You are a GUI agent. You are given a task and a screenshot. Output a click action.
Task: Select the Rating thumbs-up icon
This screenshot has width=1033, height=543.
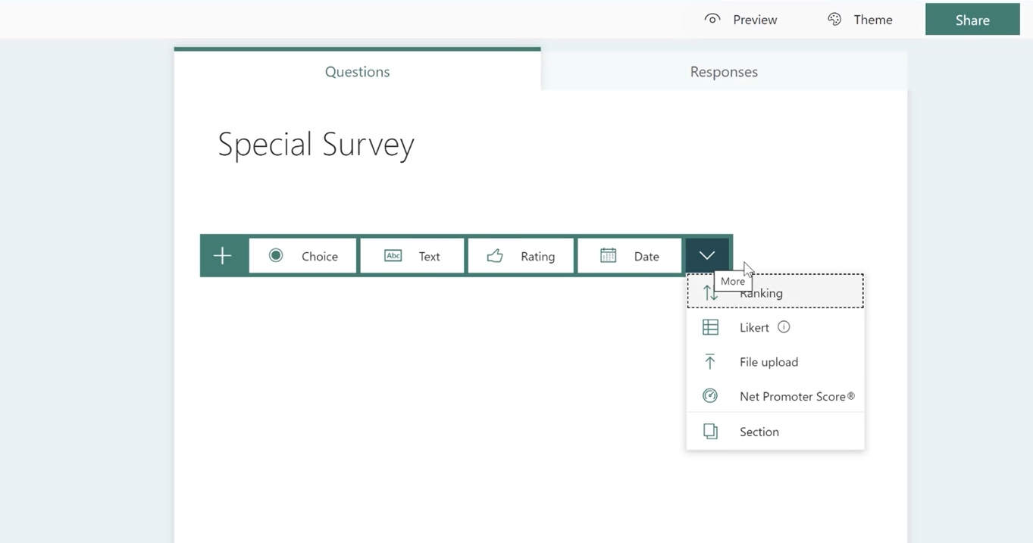coord(496,256)
